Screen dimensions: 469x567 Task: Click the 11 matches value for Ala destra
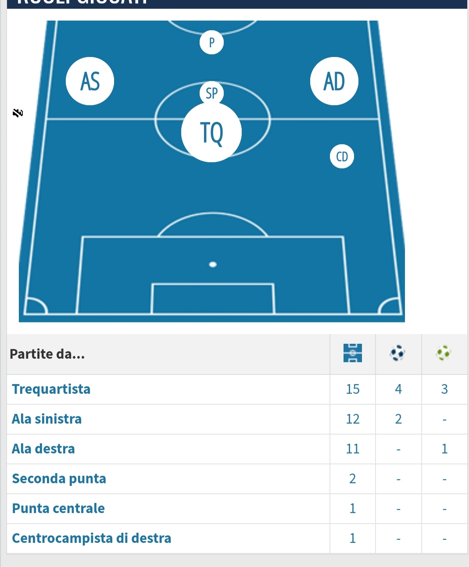353,449
